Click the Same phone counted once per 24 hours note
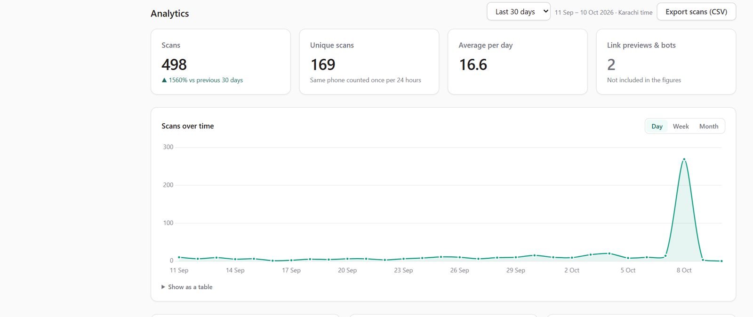 coord(366,80)
